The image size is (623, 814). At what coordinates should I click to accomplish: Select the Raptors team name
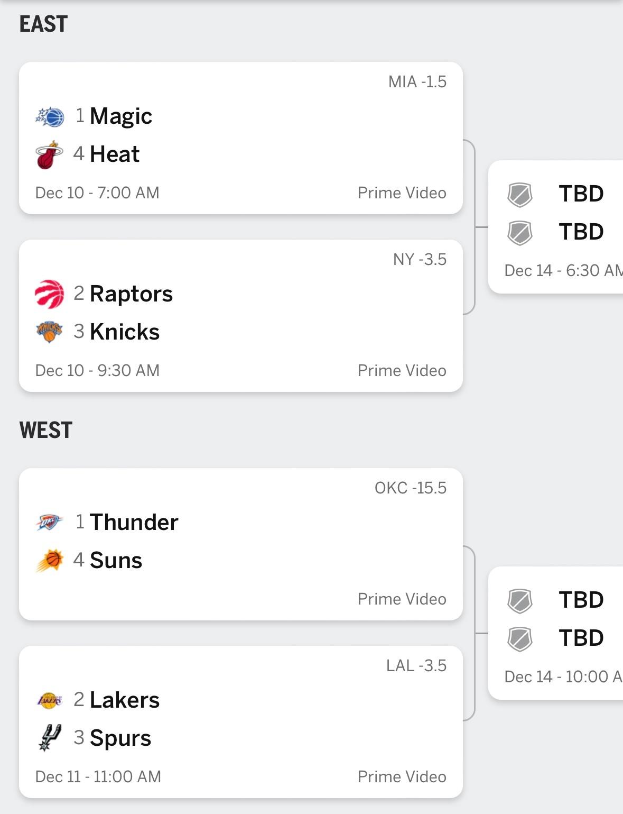tap(131, 294)
